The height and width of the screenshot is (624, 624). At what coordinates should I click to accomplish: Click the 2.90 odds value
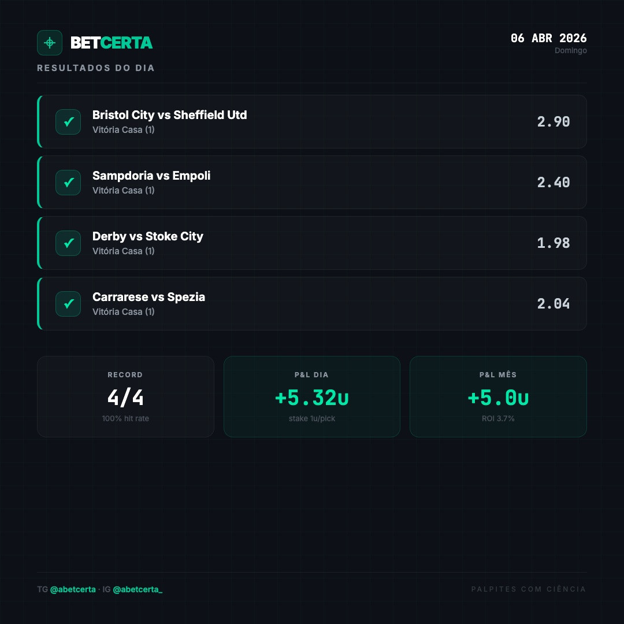[x=553, y=122]
